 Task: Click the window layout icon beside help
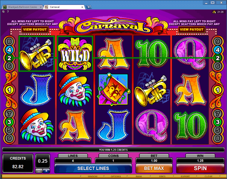click(3, 11)
